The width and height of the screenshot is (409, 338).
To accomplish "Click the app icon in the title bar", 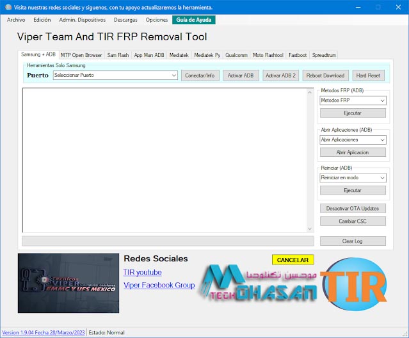I will [8, 7].
